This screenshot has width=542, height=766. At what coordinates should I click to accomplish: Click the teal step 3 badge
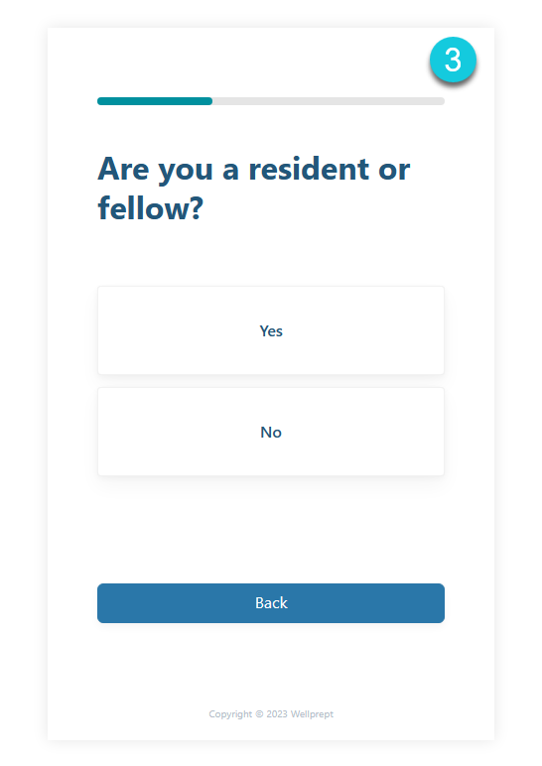(453, 61)
